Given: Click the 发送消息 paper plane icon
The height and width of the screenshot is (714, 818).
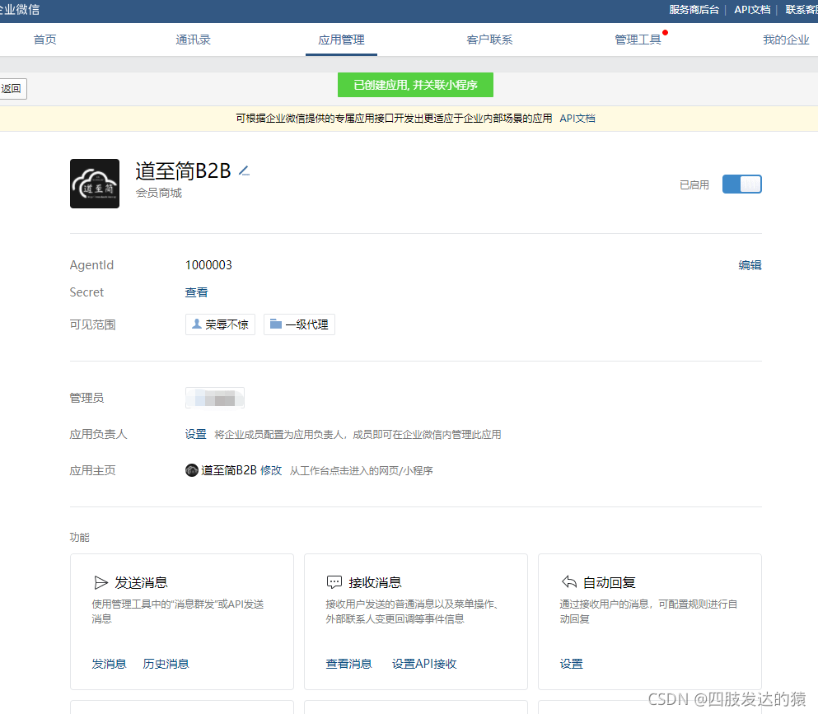Looking at the screenshot, I should 100,582.
